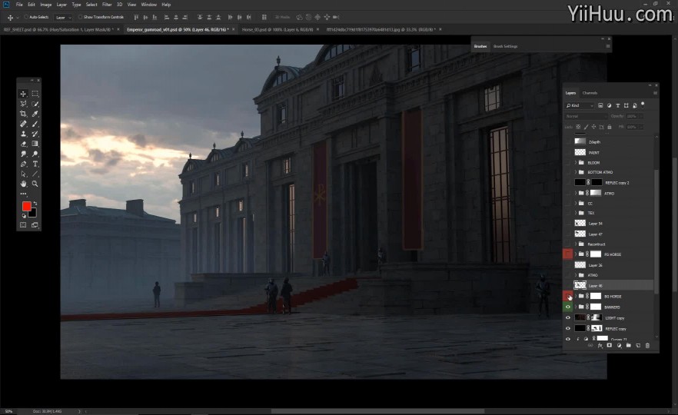678x415 pixels.
Task: Swap foreground and background colors
Action: point(35,203)
